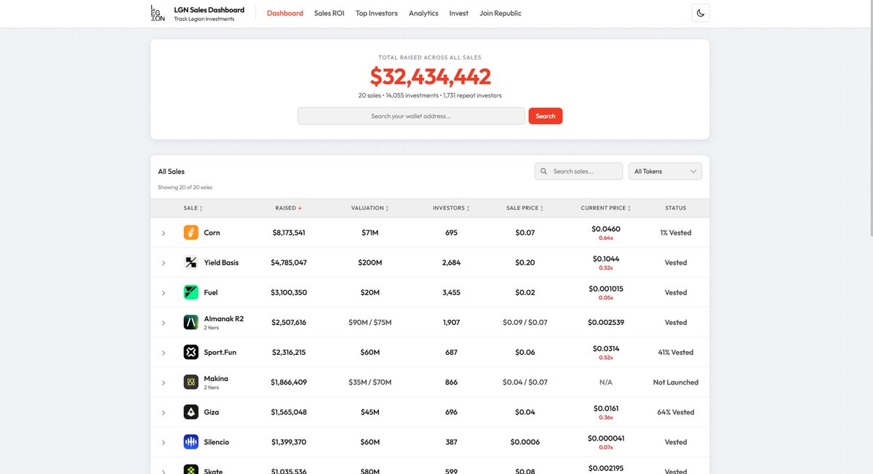This screenshot has height=474, width=873.
Task: Open the Dashboard nav tab
Action: [x=285, y=13]
